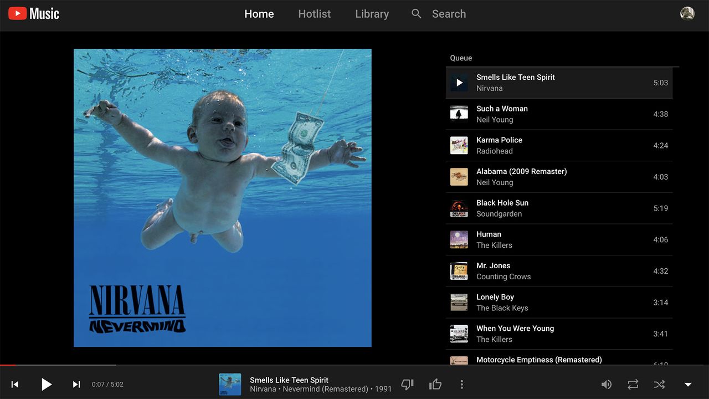The image size is (709, 399).
Task: Skip to previous track
Action: point(15,384)
